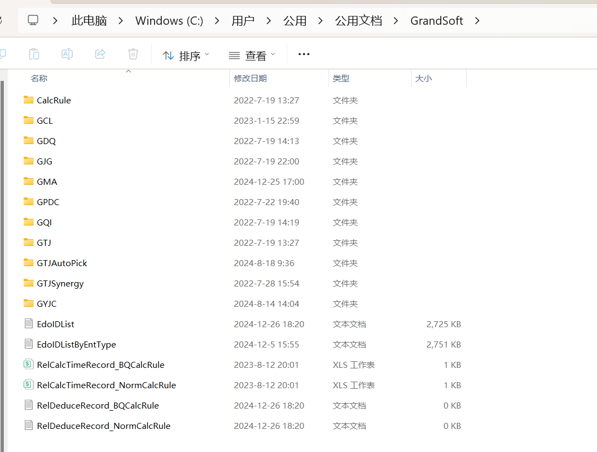Select the GTJSynergy folder name
This screenshot has height=452, width=597.
coord(60,283)
